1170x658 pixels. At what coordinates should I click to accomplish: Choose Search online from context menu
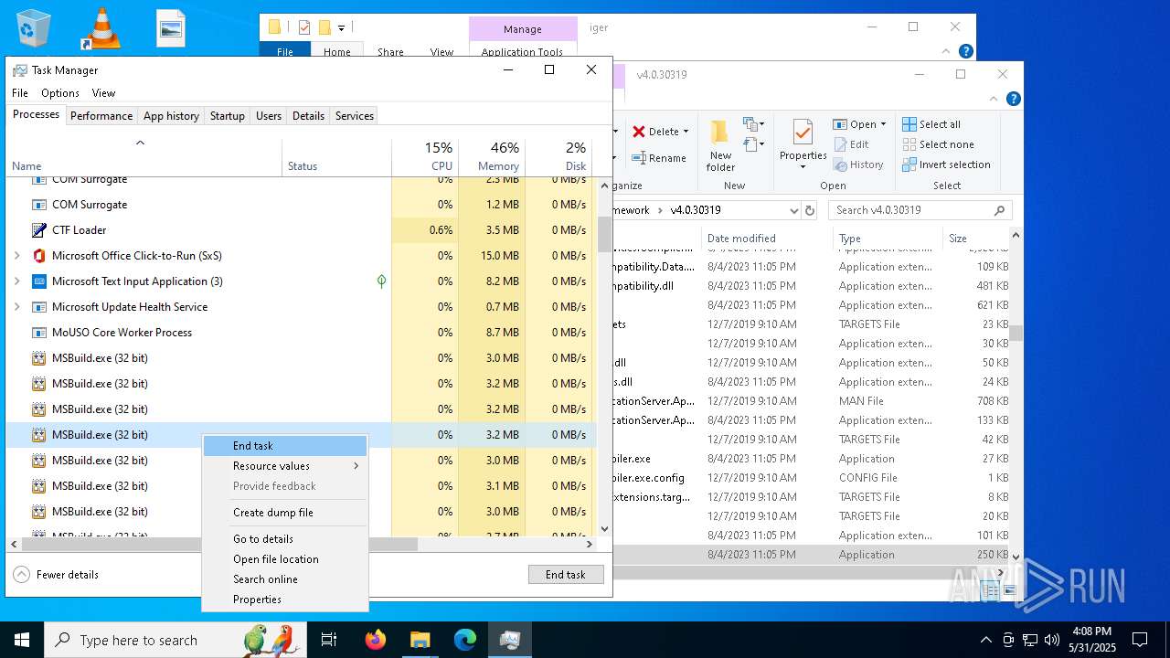coord(285,579)
